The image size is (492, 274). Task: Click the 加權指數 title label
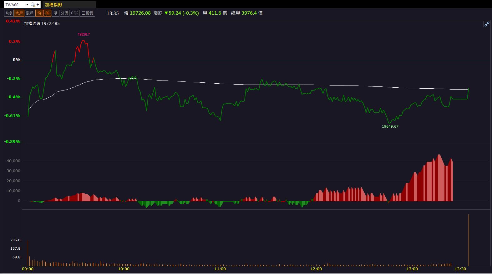pyautogui.click(x=53, y=5)
